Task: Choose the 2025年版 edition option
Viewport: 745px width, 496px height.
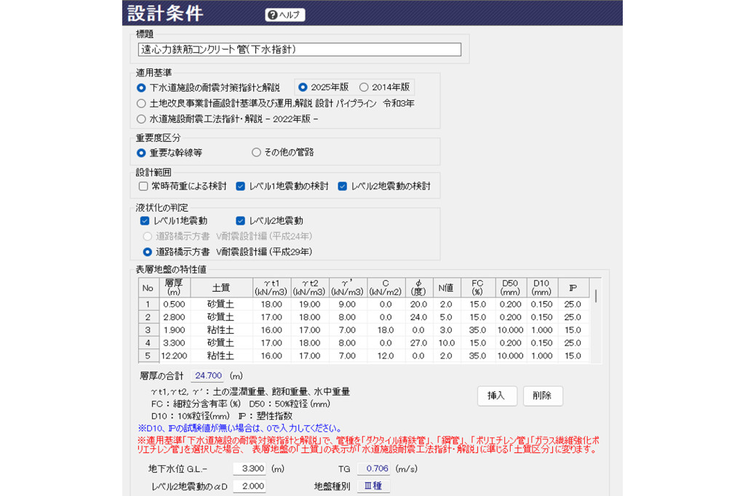Action: 303,87
